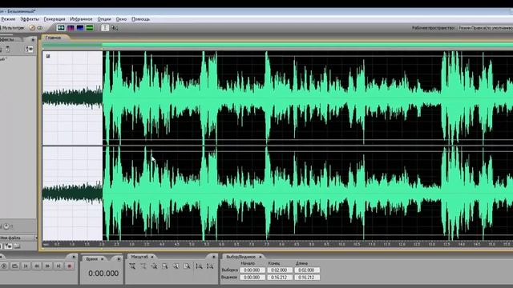513x288 pixels.
Task: Switch to CD view
Action: point(36,28)
